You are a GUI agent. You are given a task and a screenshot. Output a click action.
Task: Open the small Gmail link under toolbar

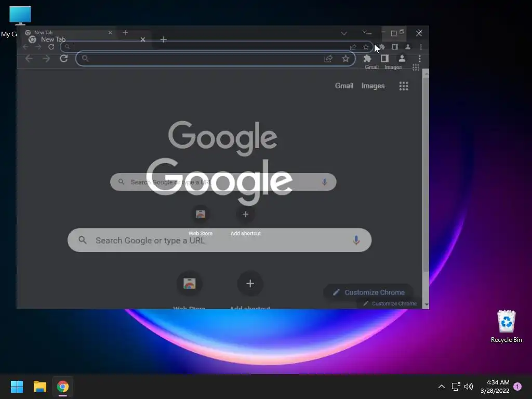371,67
